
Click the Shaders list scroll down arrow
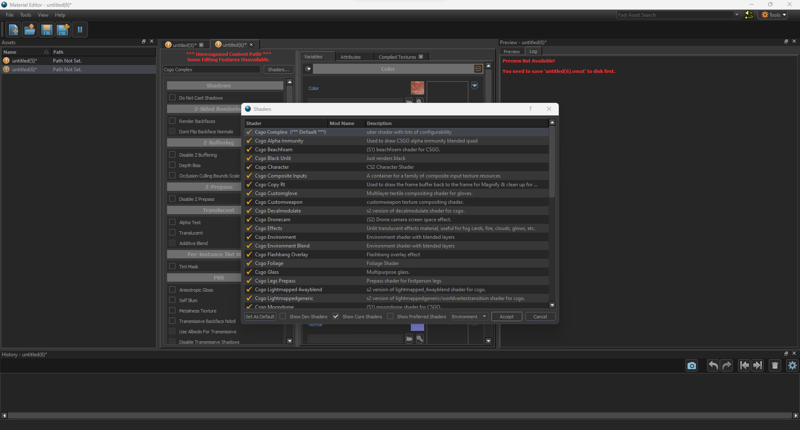(x=552, y=305)
